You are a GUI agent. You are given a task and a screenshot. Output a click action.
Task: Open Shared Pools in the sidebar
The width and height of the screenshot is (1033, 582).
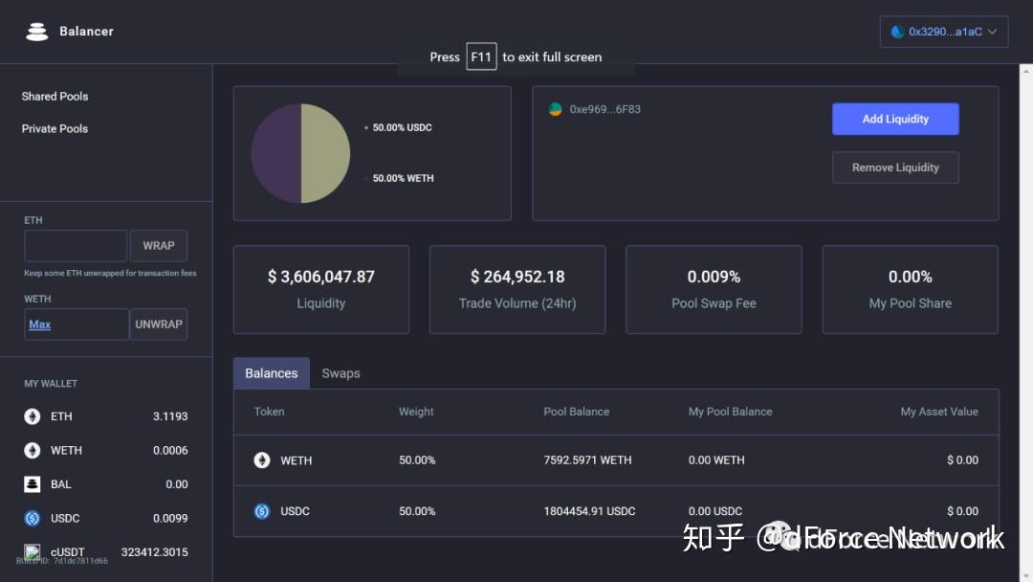(x=55, y=97)
